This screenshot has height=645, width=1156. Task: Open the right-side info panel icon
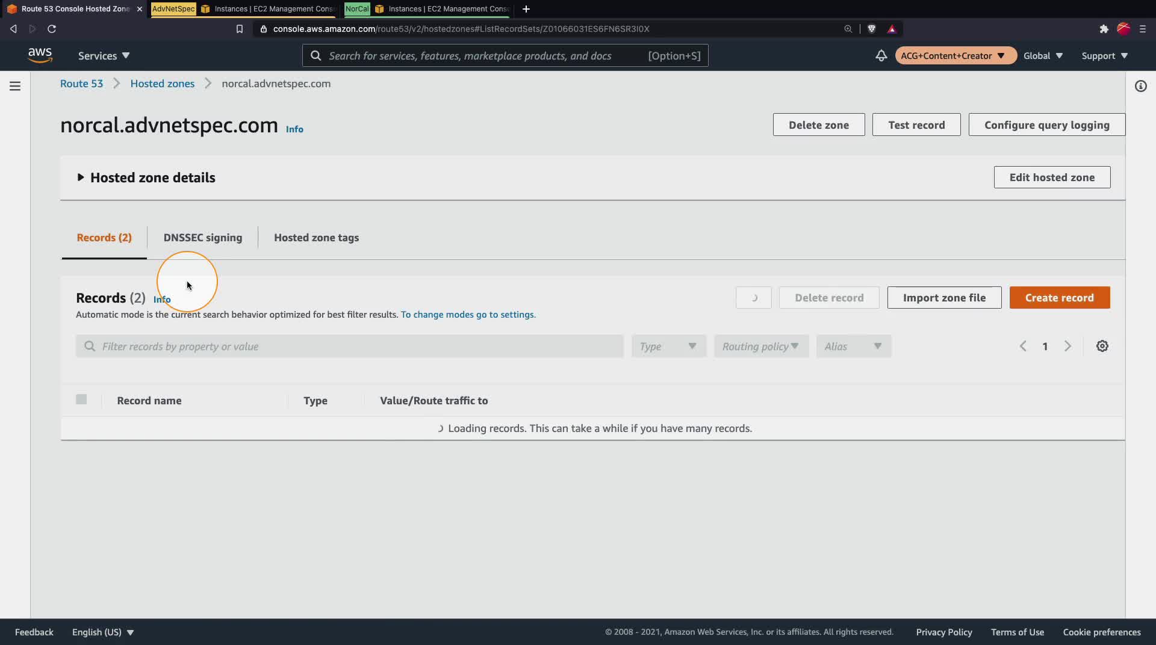point(1140,86)
